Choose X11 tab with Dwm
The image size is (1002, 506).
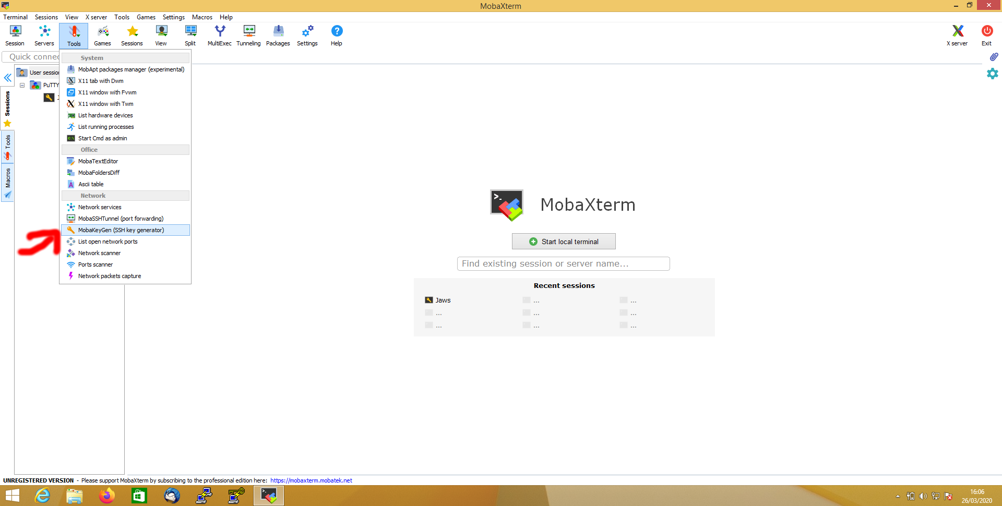coord(125,81)
